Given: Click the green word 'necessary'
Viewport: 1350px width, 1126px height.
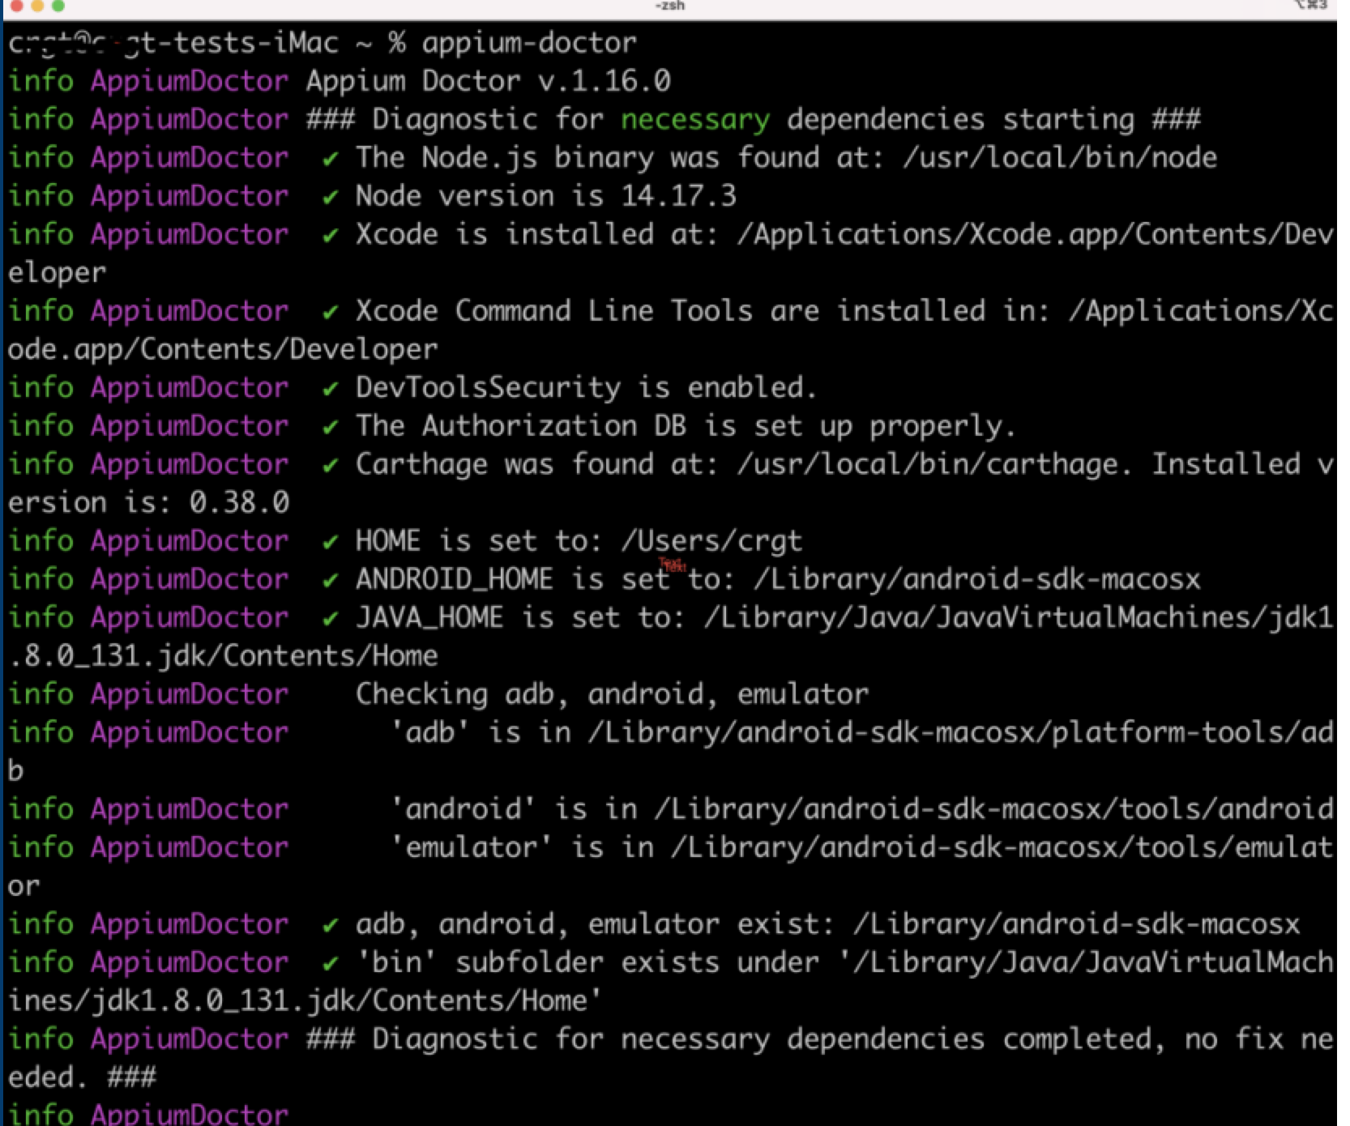Looking at the screenshot, I should tap(695, 120).
